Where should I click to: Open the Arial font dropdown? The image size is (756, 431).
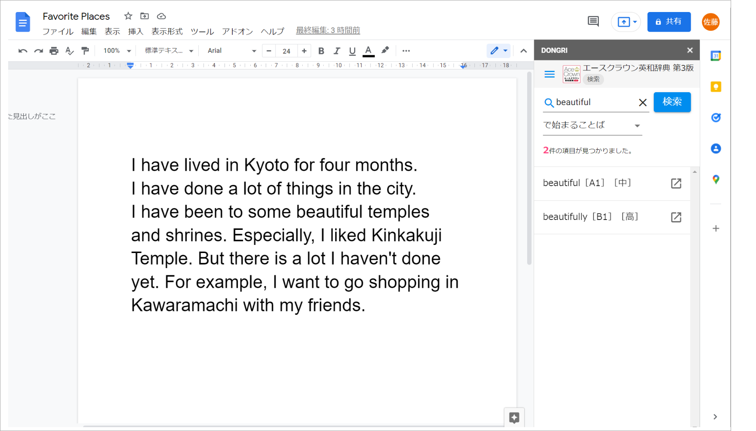(x=231, y=51)
